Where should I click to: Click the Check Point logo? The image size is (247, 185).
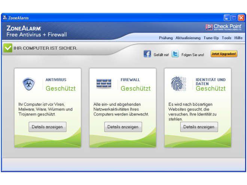click(x=223, y=27)
